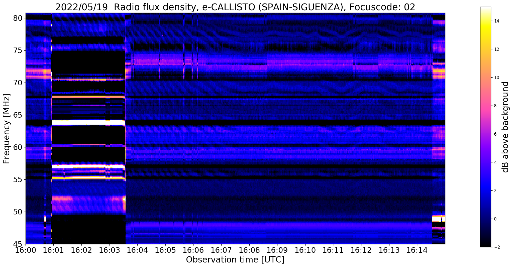Click the 75 MHz frequency tick label
Viewport: 513px width, 267px height.
click(x=18, y=51)
